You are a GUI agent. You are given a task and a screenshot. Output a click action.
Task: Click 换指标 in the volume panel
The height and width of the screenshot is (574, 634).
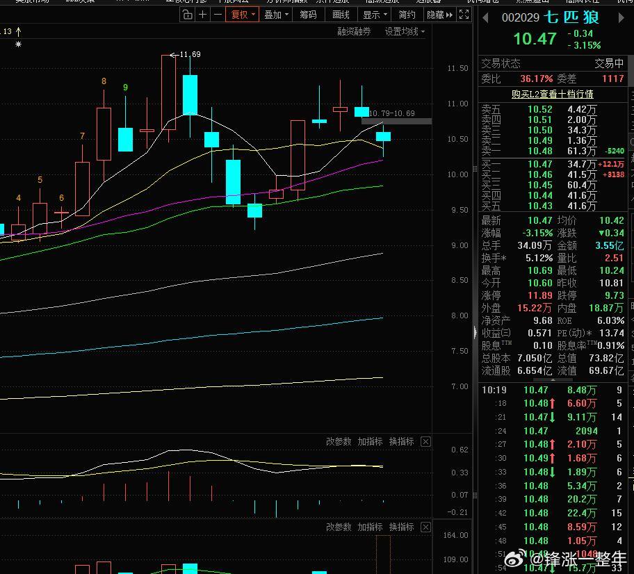coord(402,527)
